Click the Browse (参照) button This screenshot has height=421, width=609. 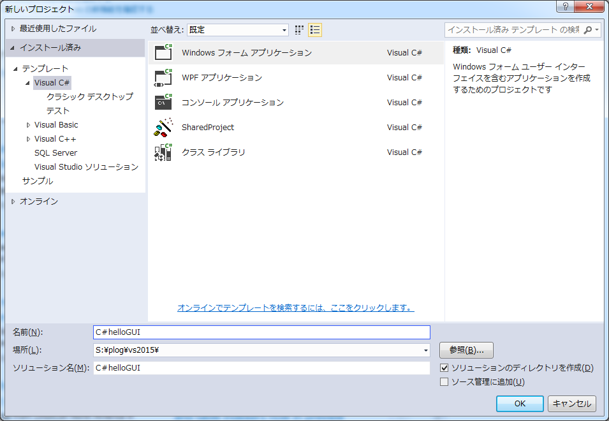click(x=466, y=350)
